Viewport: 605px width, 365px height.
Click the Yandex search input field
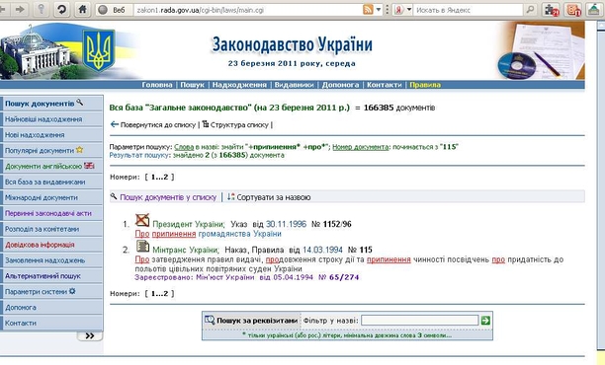(x=469, y=10)
